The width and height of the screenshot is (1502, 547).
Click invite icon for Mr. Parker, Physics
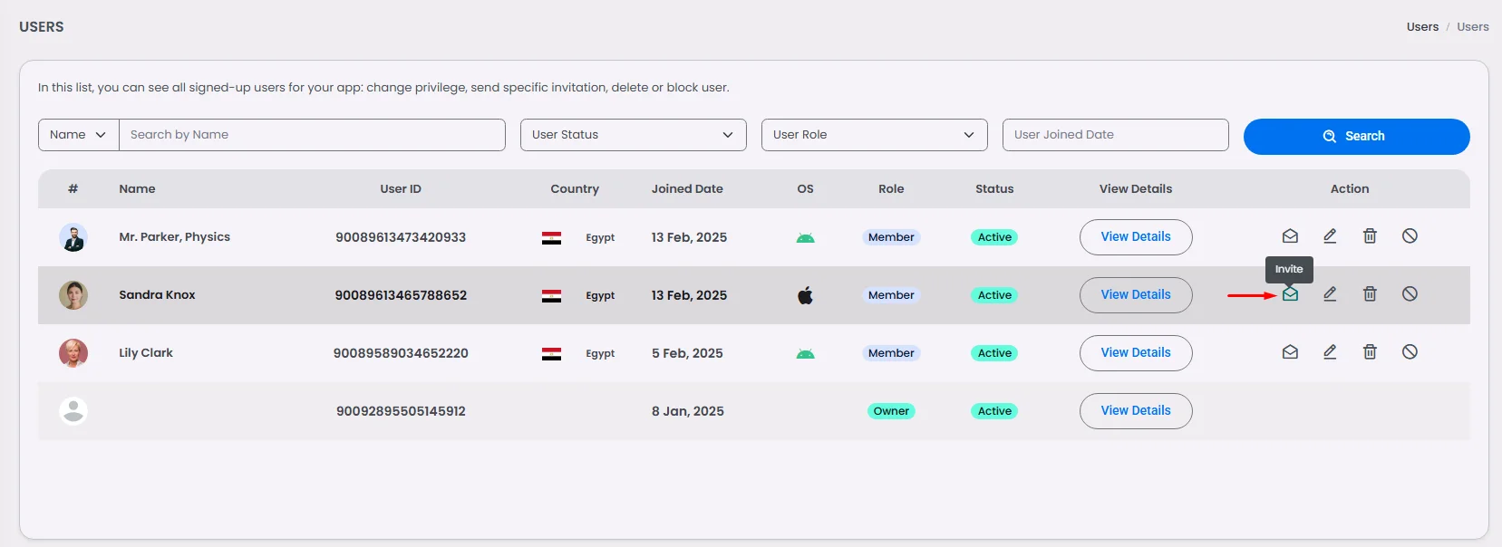pyautogui.click(x=1290, y=236)
